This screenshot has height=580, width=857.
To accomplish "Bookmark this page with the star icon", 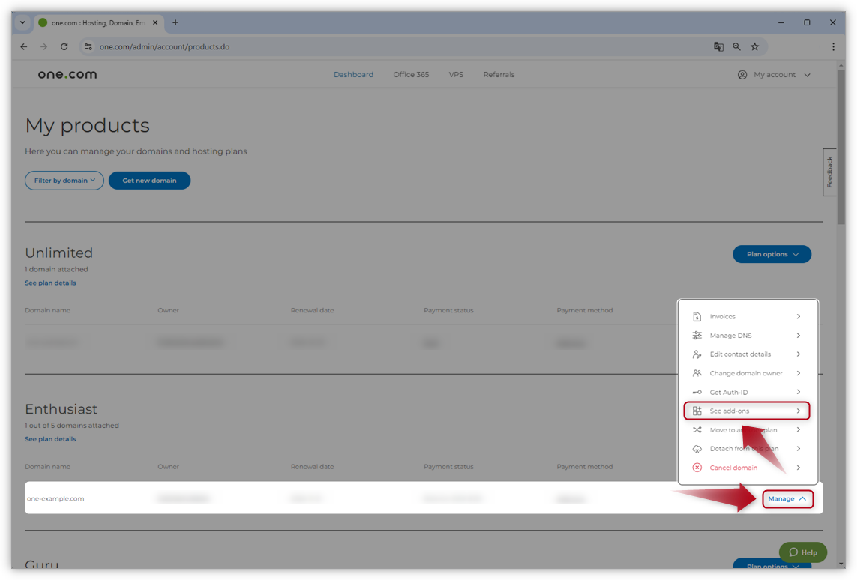I will coord(754,46).
